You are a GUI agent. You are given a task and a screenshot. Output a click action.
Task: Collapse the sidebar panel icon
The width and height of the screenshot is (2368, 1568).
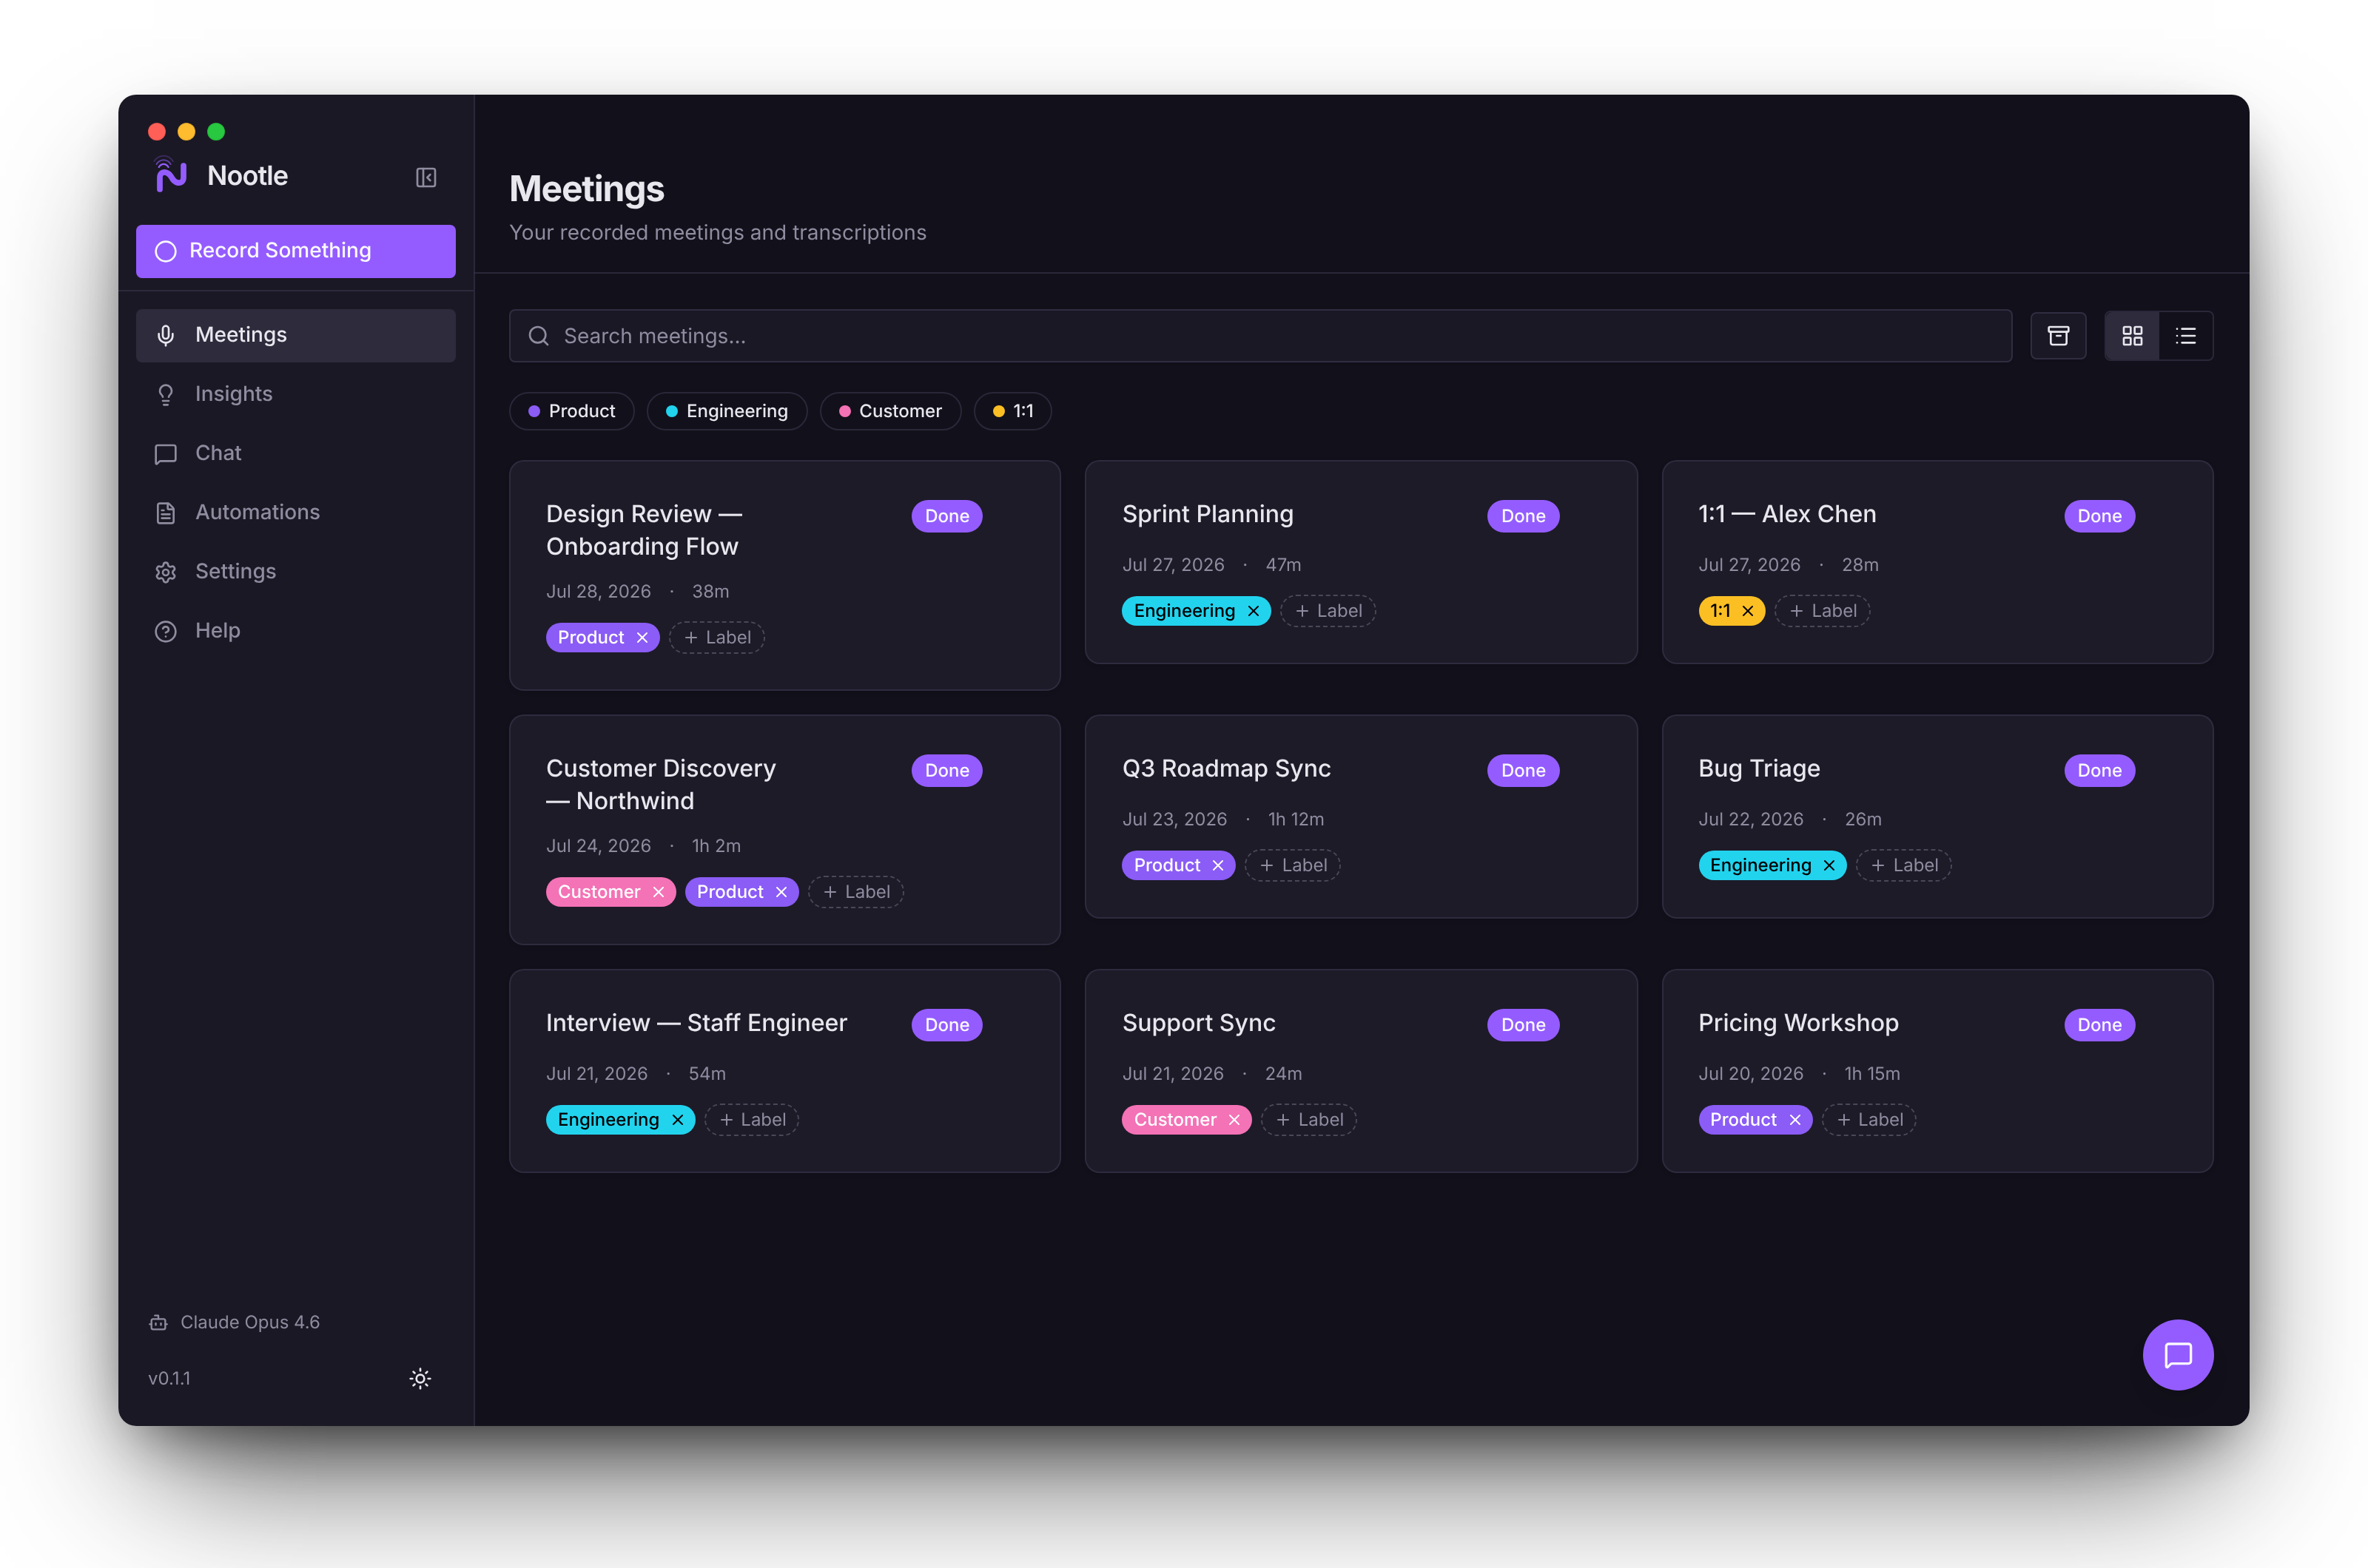pos(426,177)
